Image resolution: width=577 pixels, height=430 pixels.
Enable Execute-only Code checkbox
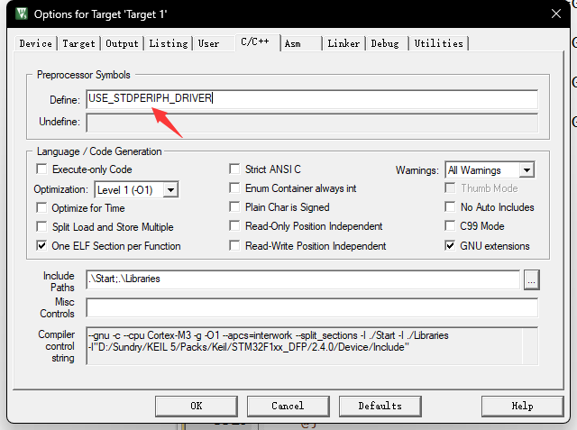[41, 169]
